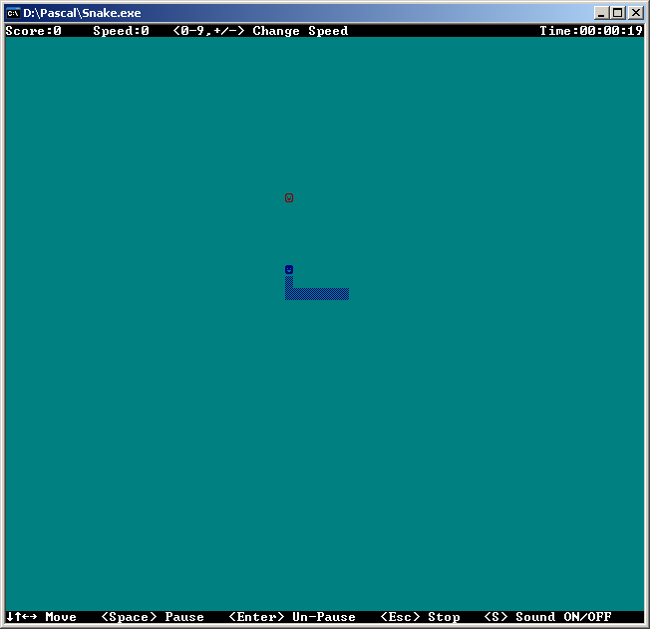Image resolution: width=650 pixels, height=629 pixels.
Task: Click the red food item
Action: click(289, 197)
